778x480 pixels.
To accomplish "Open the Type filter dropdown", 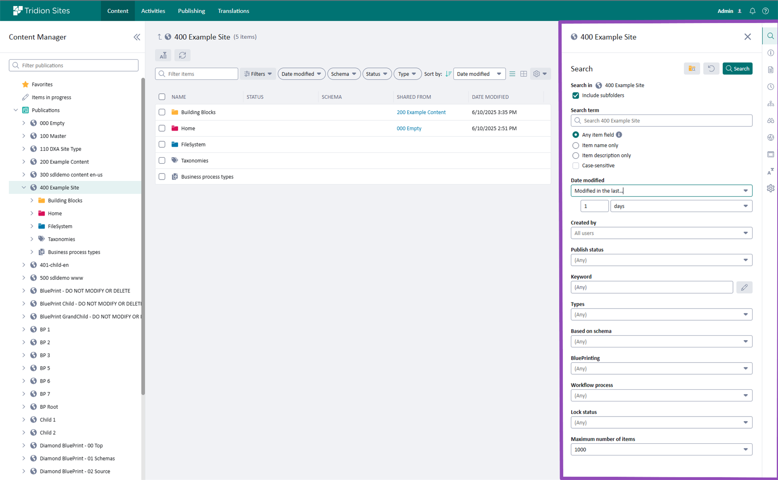I will point(407,74).
